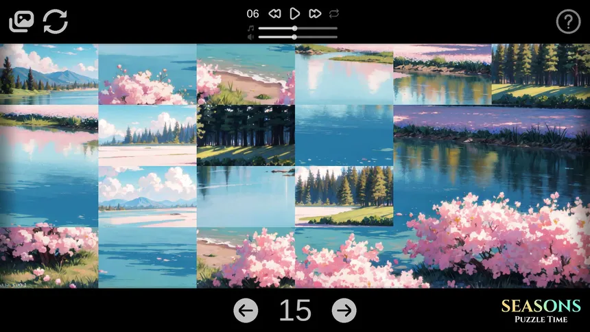This screenshot has width=590, height=332.
Task: Select the sandy beach shoreline tile
Action: point(246,74)
